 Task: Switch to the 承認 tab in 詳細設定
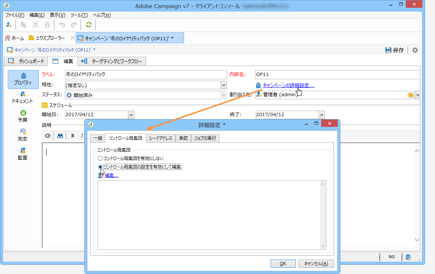(183, 138)
